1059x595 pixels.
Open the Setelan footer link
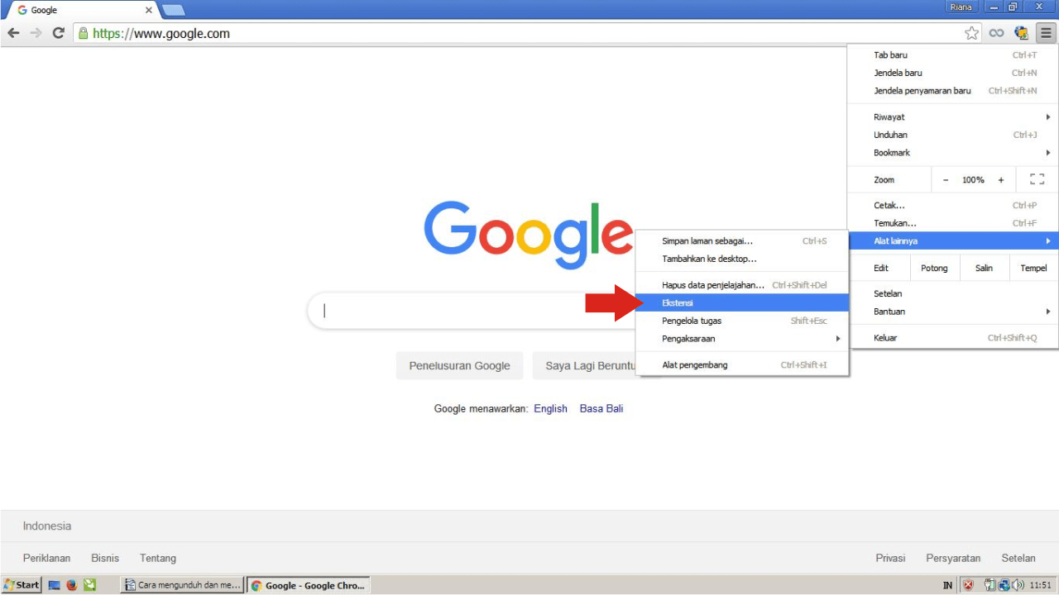pyautogui.click(x=1018, y=558)
